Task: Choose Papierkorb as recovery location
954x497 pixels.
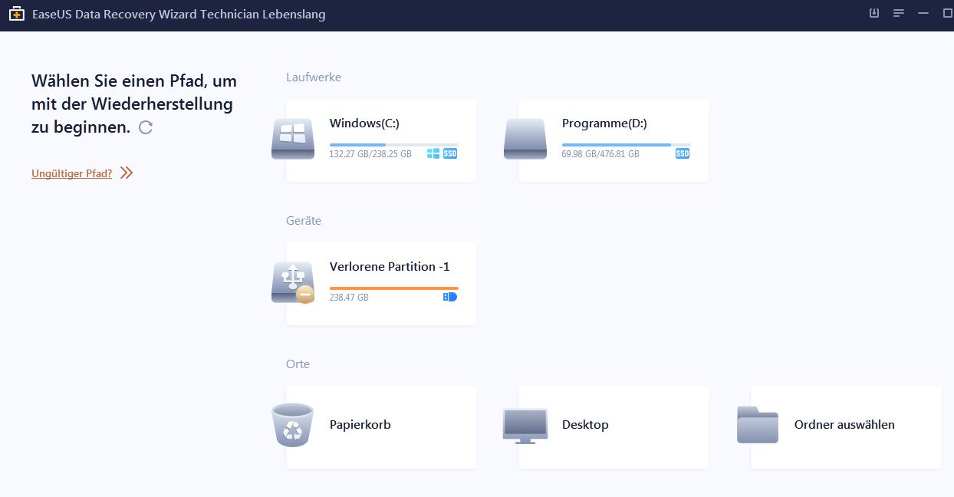Action: (381, 427)
